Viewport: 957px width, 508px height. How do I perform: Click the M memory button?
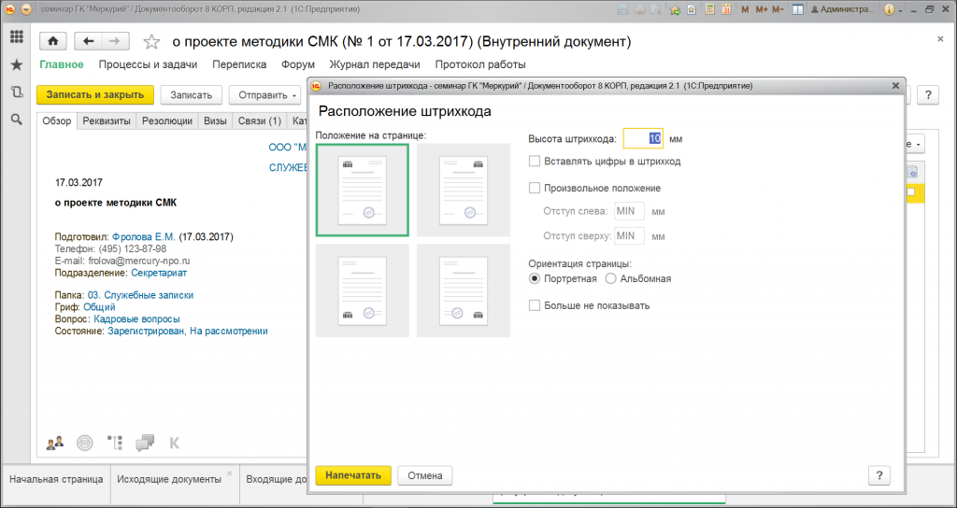tap(745, 9)
